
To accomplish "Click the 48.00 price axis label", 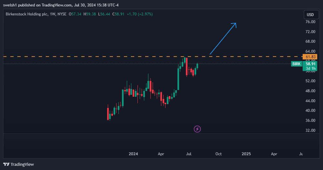I will (310, 91).
